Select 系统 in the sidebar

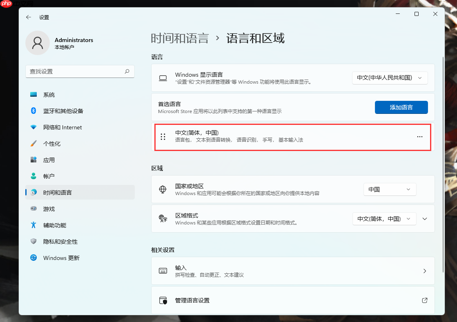49,94
